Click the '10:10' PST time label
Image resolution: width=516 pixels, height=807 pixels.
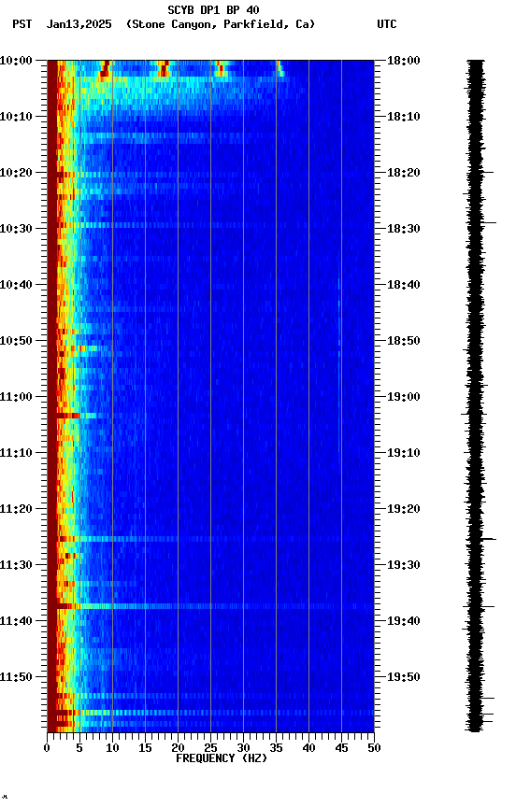coord(16,117)
